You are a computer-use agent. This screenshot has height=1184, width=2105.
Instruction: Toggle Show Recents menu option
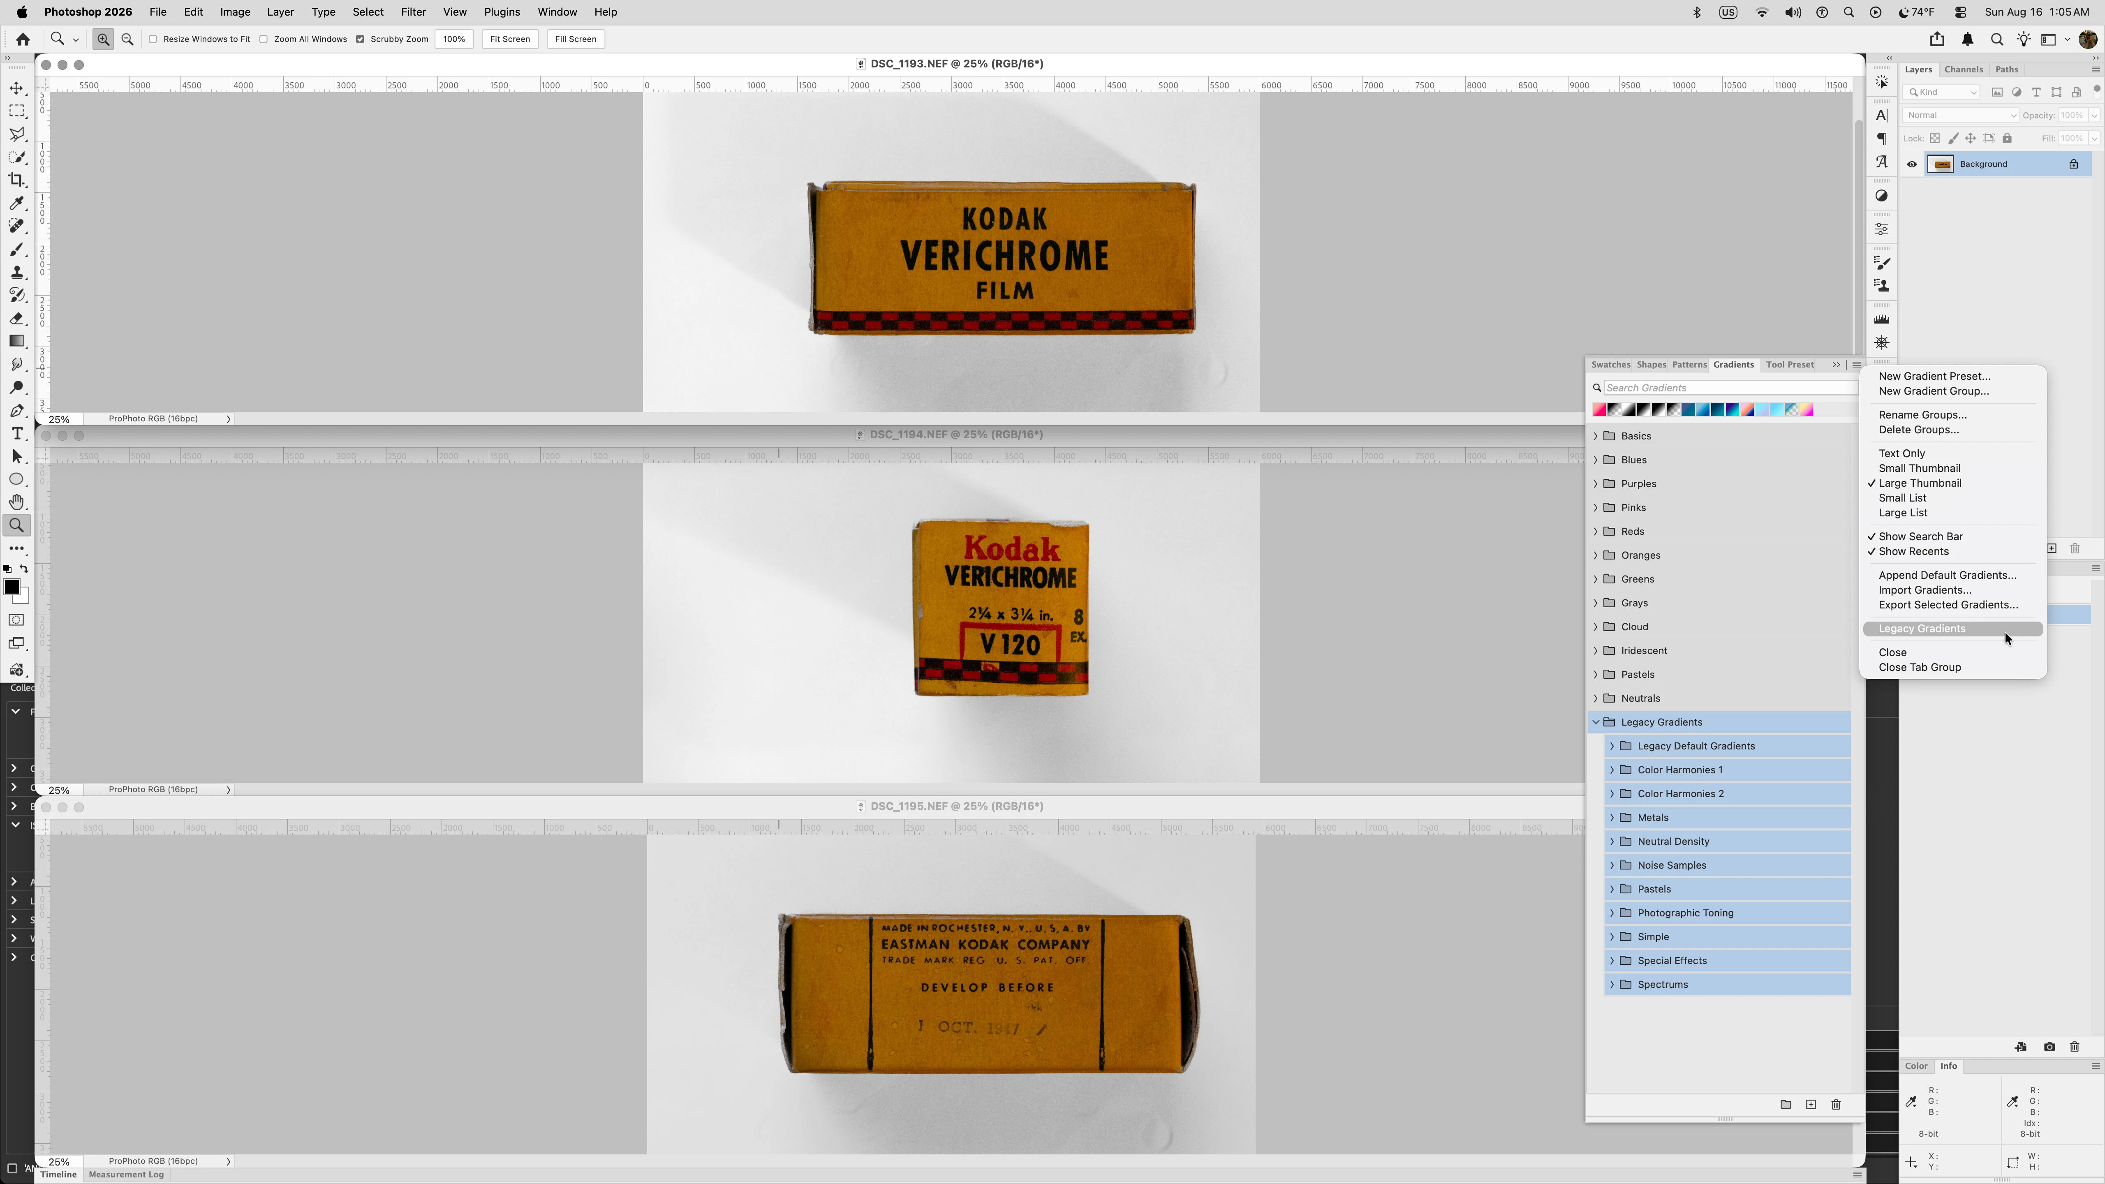click(1953, 552)
